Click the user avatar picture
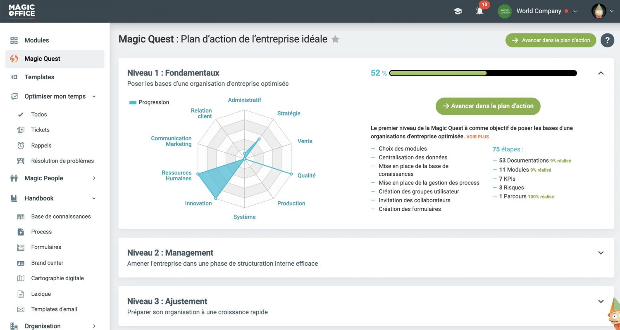 [599, 11]
